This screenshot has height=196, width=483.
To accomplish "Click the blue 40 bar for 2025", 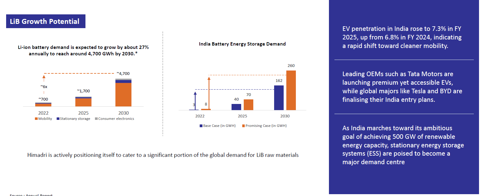I will pos(236,107).
